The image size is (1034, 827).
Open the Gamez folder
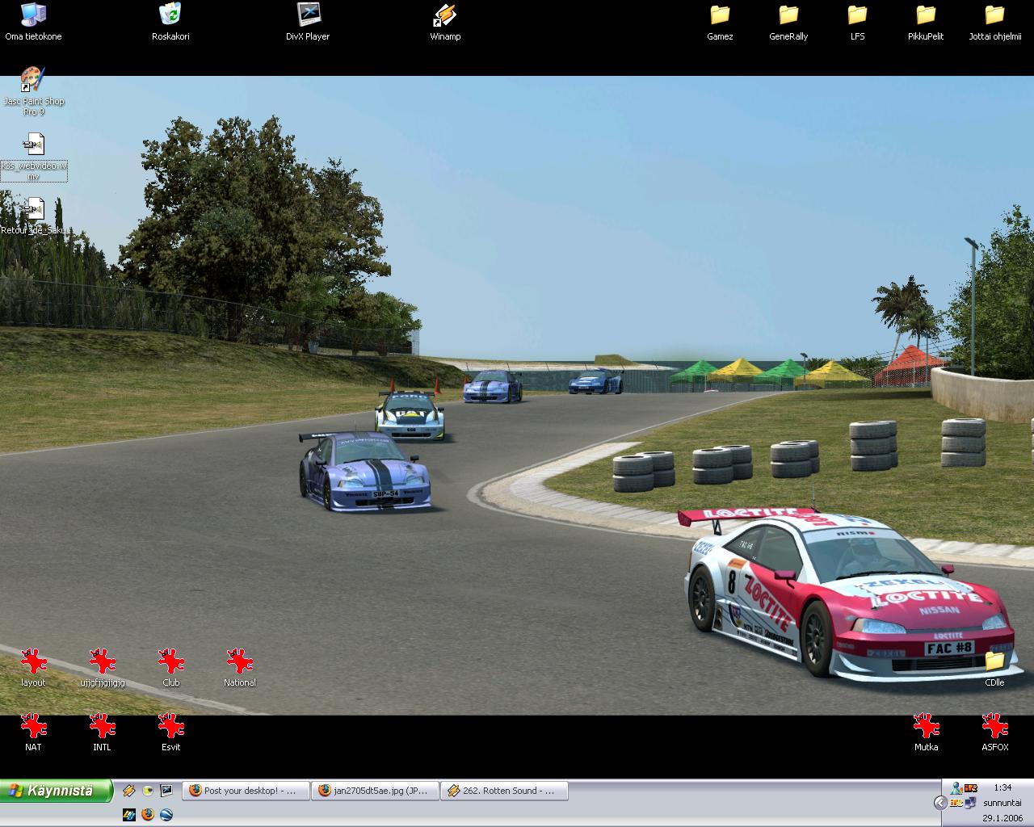[720, 22]
